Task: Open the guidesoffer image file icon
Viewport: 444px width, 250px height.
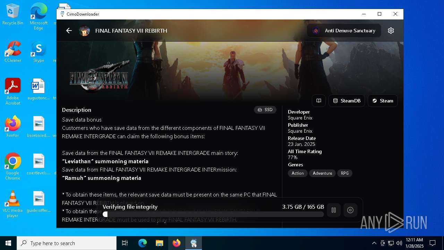Action: point(39,202)
